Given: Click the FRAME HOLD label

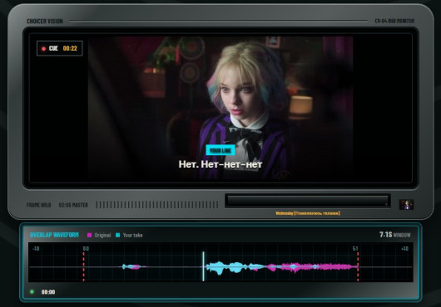Looking at the screenshot, I should point(39,205).
